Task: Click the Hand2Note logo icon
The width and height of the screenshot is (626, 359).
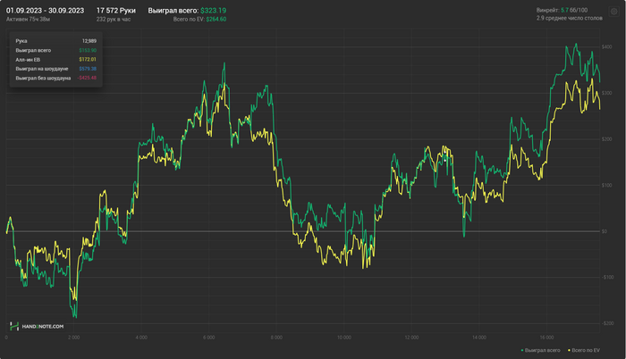Action: coord(14,326)
